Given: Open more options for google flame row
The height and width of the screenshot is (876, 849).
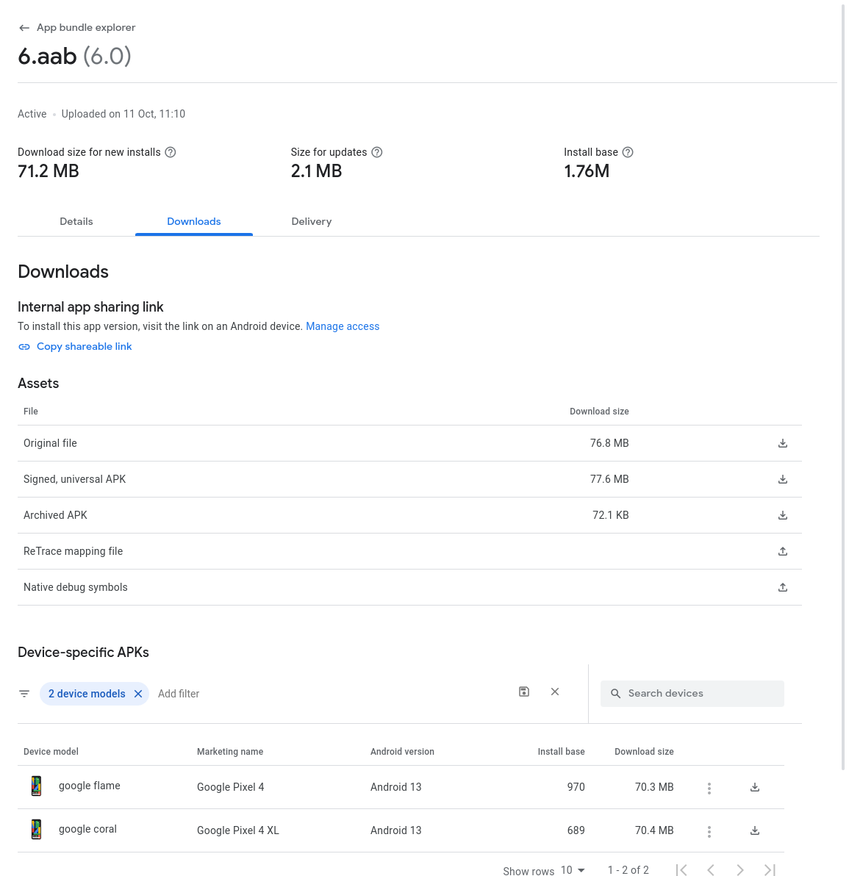Looking at the screenshot, I should [x=709, y=788].
